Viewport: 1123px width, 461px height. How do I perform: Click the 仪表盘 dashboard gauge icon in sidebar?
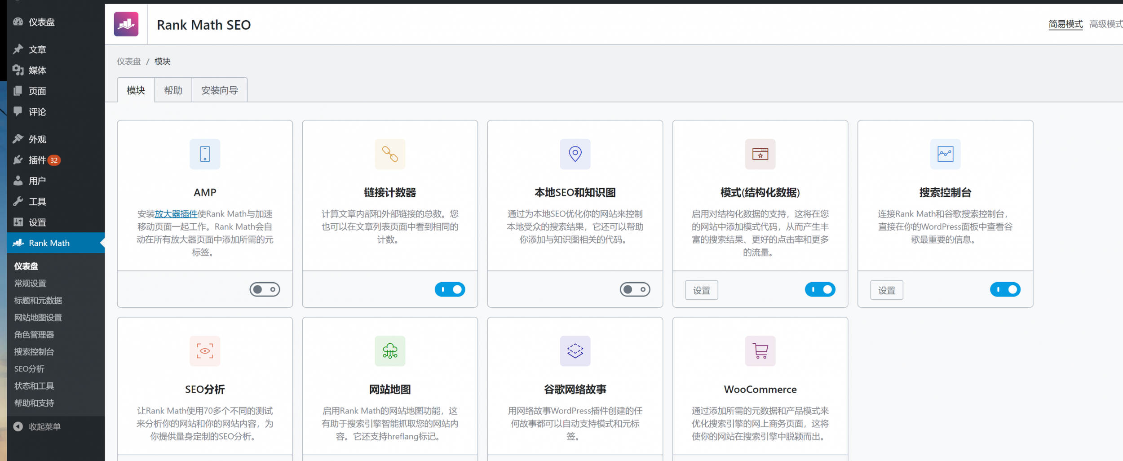pyautogui.click(x=18, y=22)
